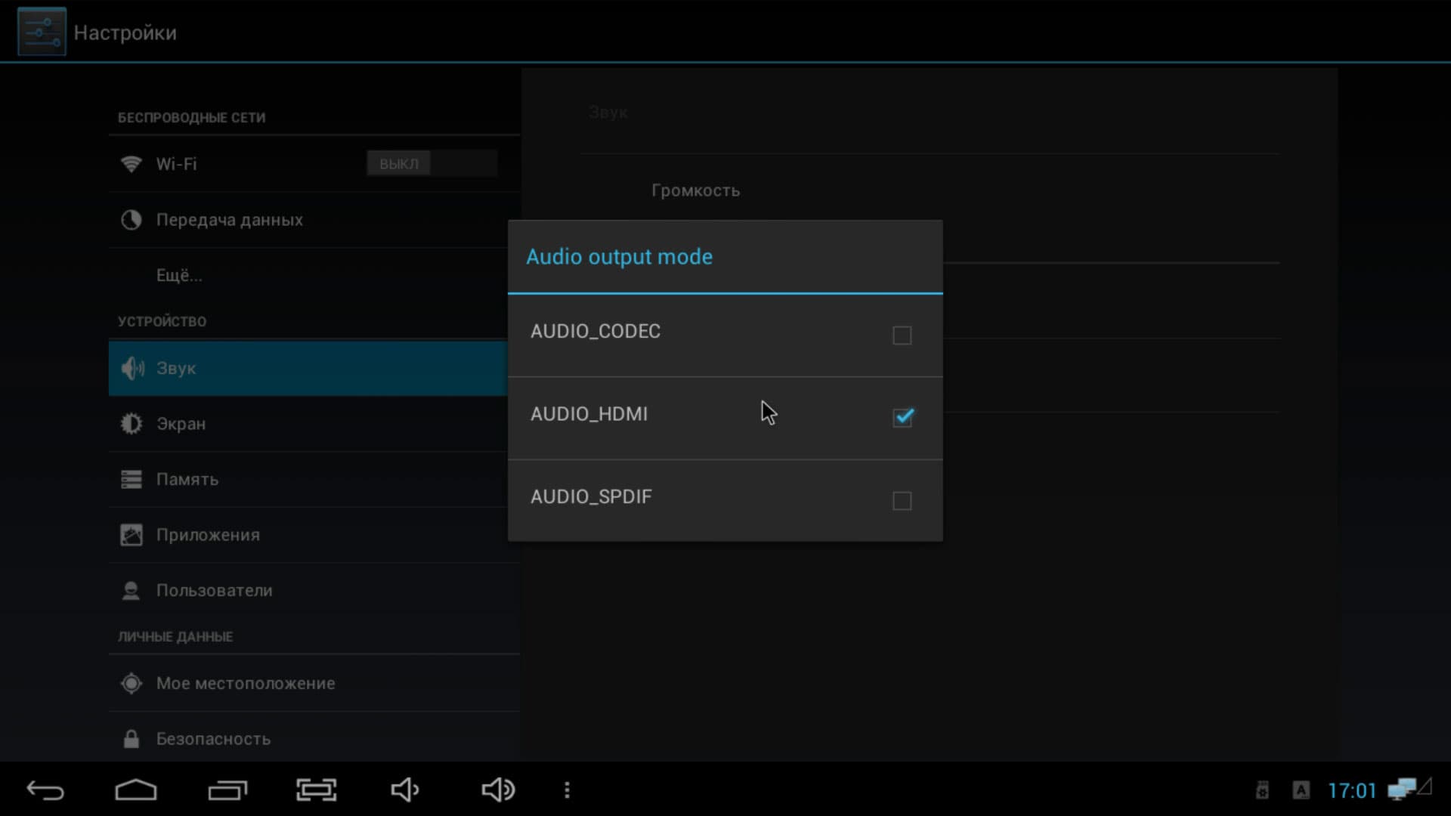Click the Settings app icon in header
The height and width of the screenshot is (816, 1451).
(x=42, y=32)
